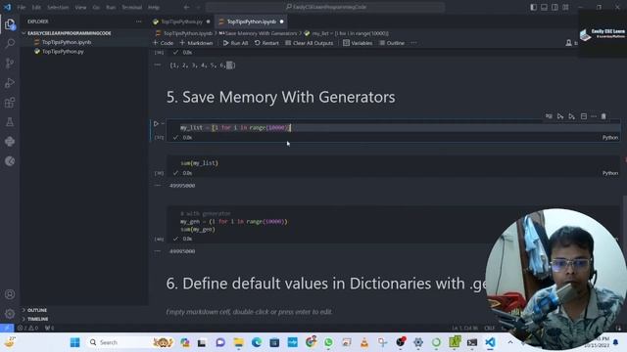Restart the notebook kernel
627x352 pixels.
(x=266, y=43)
